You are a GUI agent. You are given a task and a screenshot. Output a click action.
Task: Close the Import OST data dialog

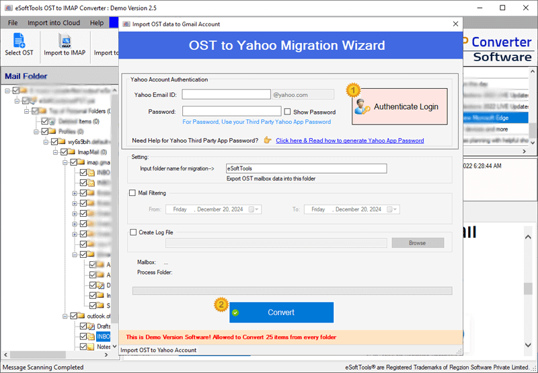click(x=455, y=24)
